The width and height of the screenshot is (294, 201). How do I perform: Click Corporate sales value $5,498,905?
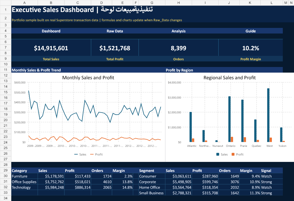point(179,182)
